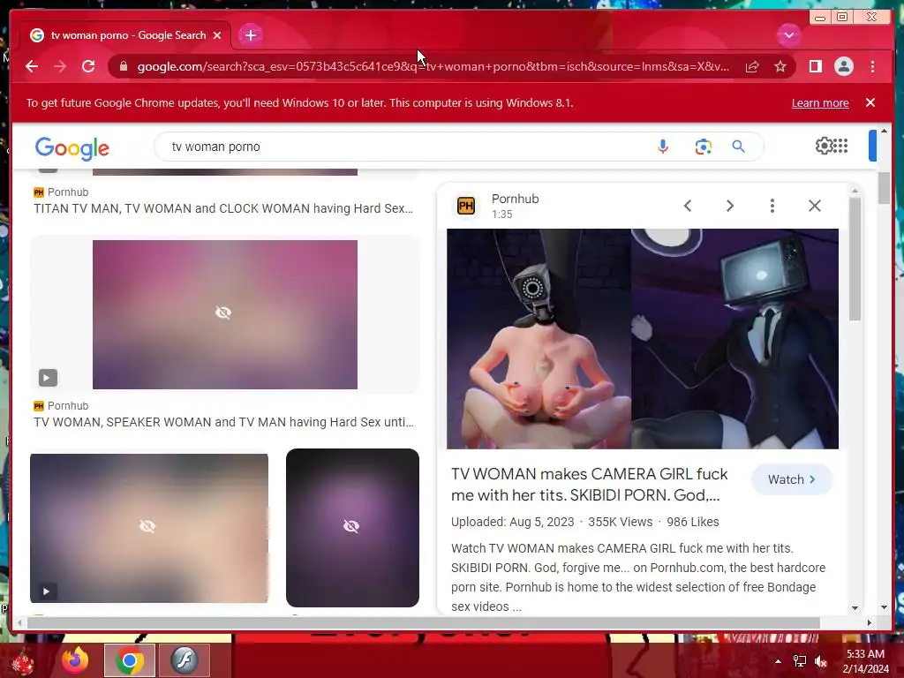The image size is (904, 678).
Task: Open result starting TV WOMAN, SPEAKER WOMAN
Action: click(x=223, y=422)
